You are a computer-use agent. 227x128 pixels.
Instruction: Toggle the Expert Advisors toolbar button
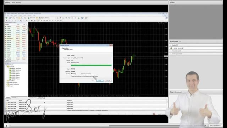tap(44, 18)
